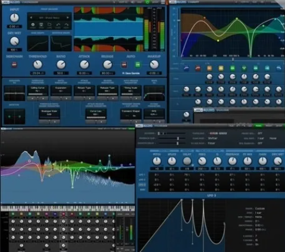Screen dimensions: 285x252
Task: Step Curve Law parameter right arrow
Action: point(101,122)
